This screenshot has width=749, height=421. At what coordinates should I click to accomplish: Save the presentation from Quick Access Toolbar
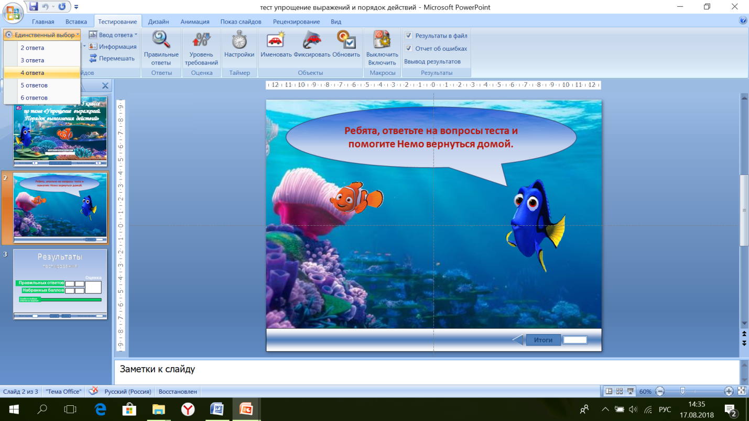[x=34, y=7]
